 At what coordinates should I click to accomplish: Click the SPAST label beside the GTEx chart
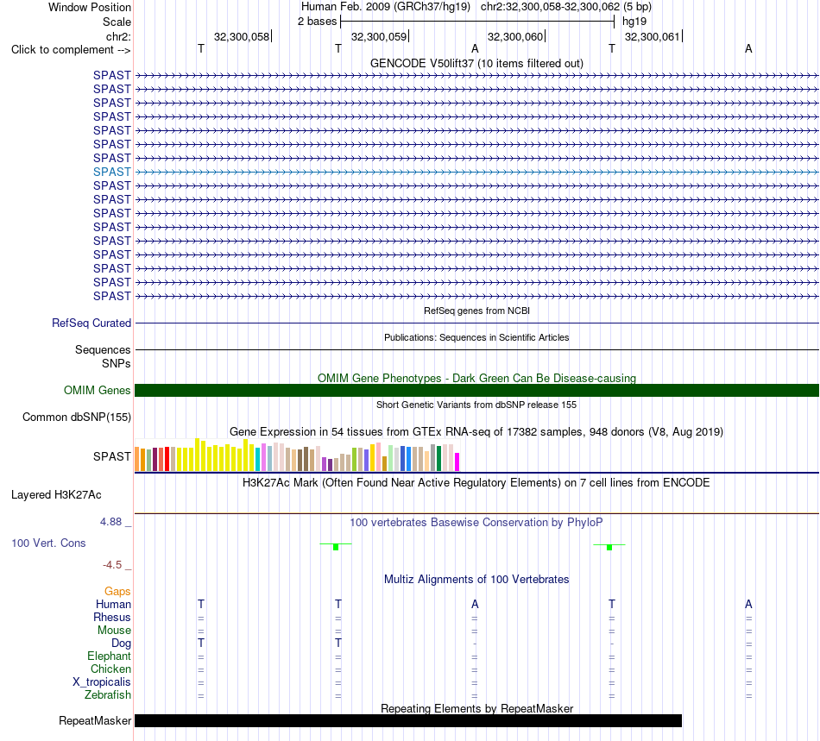coord(112,456)
